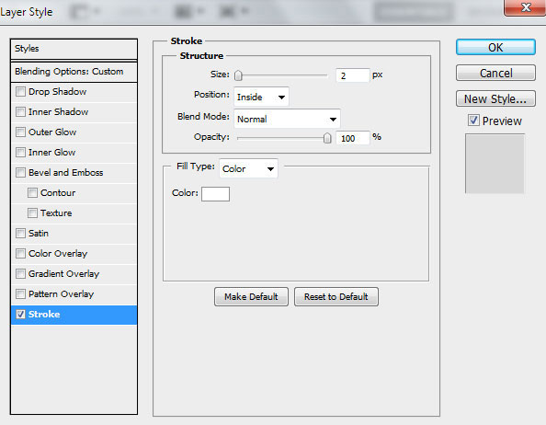The width and height of the screenshot is (546, 425).
Task: Close the Layer Style dialog
Action: 525,7
